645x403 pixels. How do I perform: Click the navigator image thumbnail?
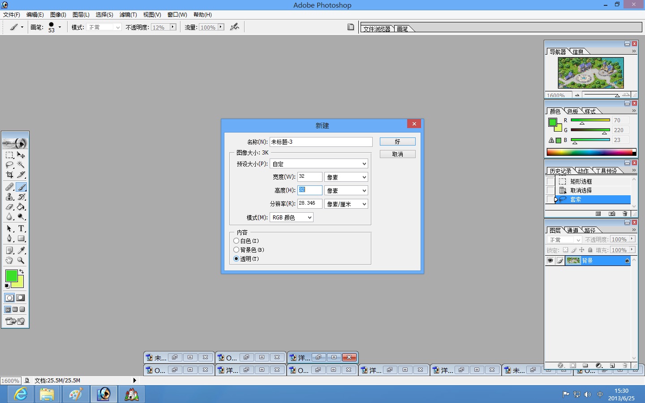coord(591,73)
